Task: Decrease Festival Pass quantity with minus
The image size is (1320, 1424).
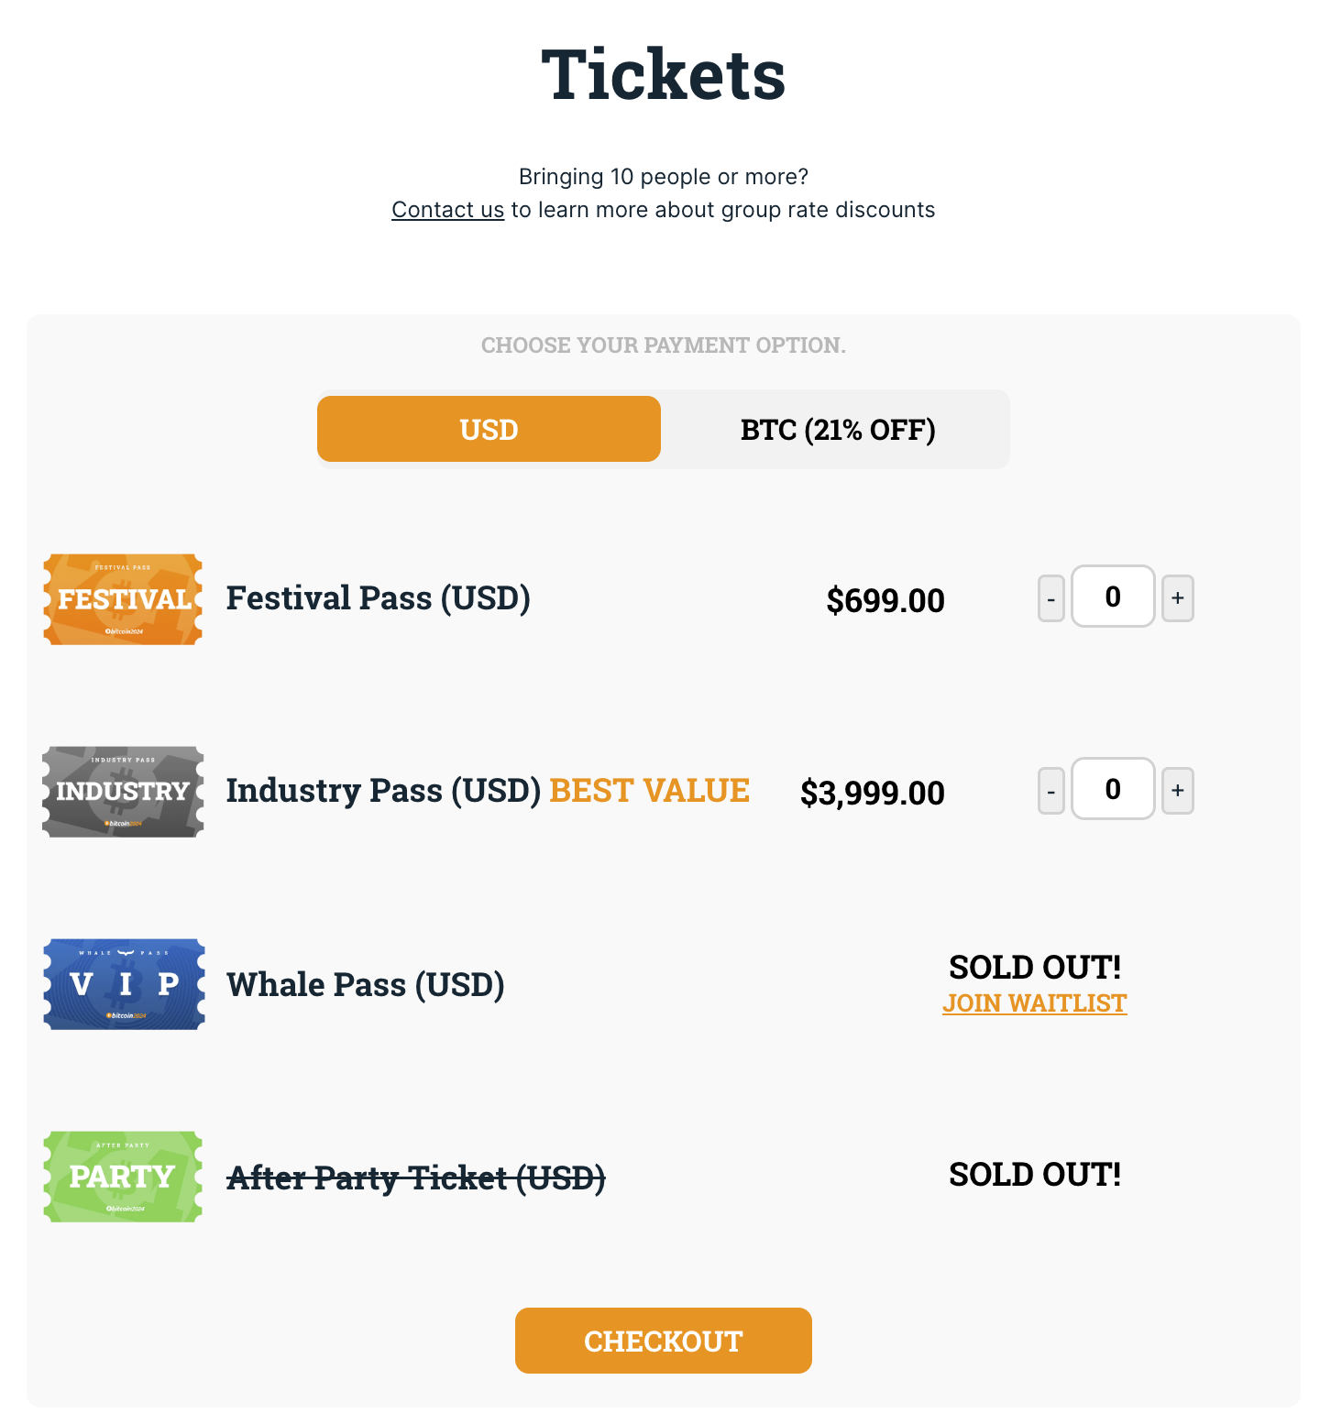Action: point(1051,598)
